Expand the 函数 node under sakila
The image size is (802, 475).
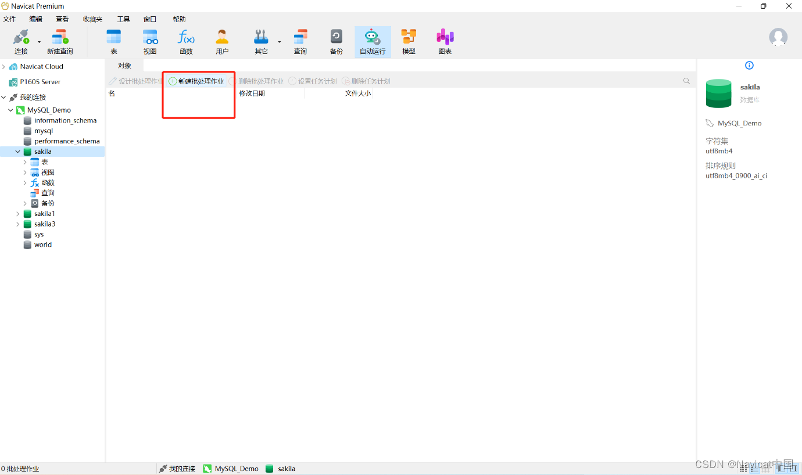point(25,183)
